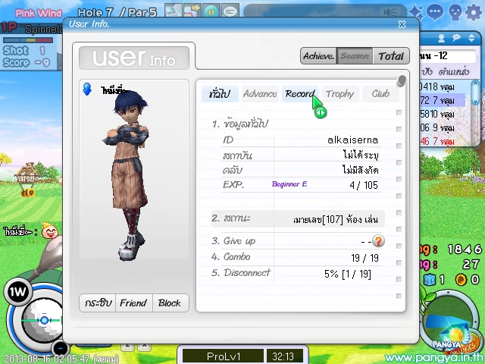485x364 pixels.
Task: Click the Give up question mark icon
Action: click(x=378, y=241)
